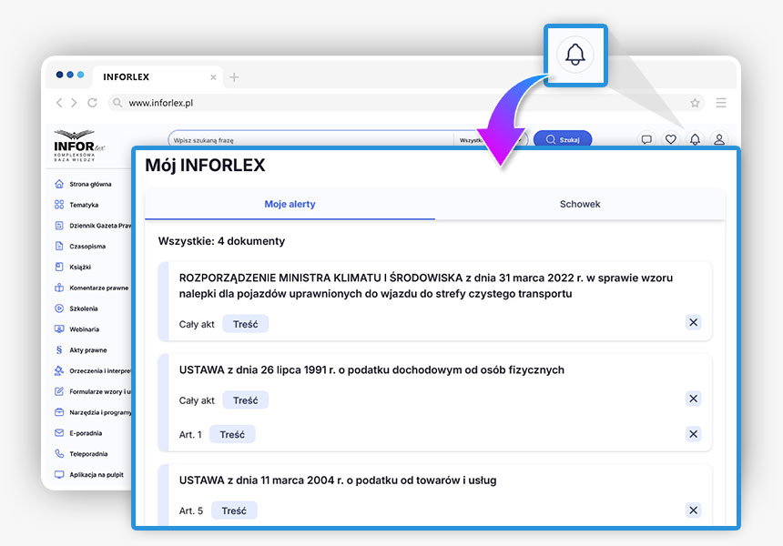The width and height of the screenshot is (783, 546).
Task: Open the browser hamburger menu
Action: [721, 103]
